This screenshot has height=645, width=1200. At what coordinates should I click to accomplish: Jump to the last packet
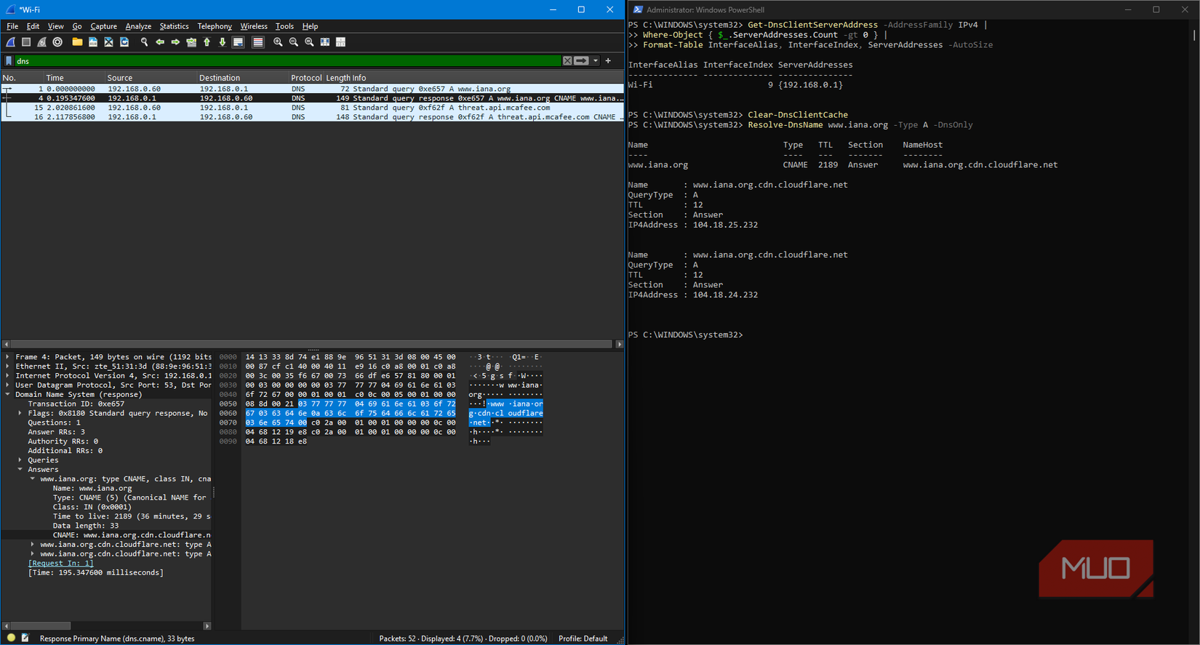coord(223,42)
